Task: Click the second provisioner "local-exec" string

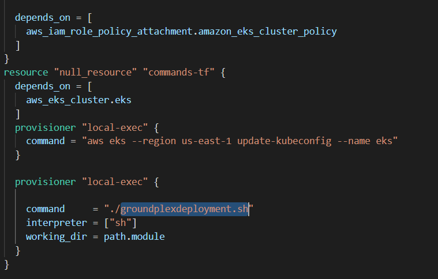Action: (x=115, y=182)
